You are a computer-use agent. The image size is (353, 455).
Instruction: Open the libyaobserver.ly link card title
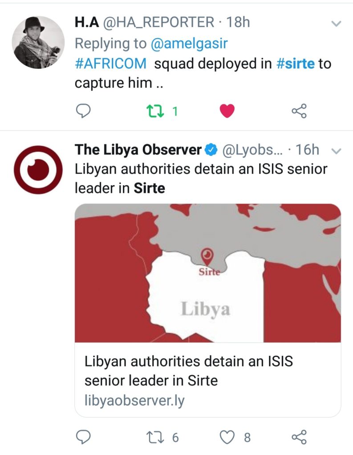tap(189, 371)
